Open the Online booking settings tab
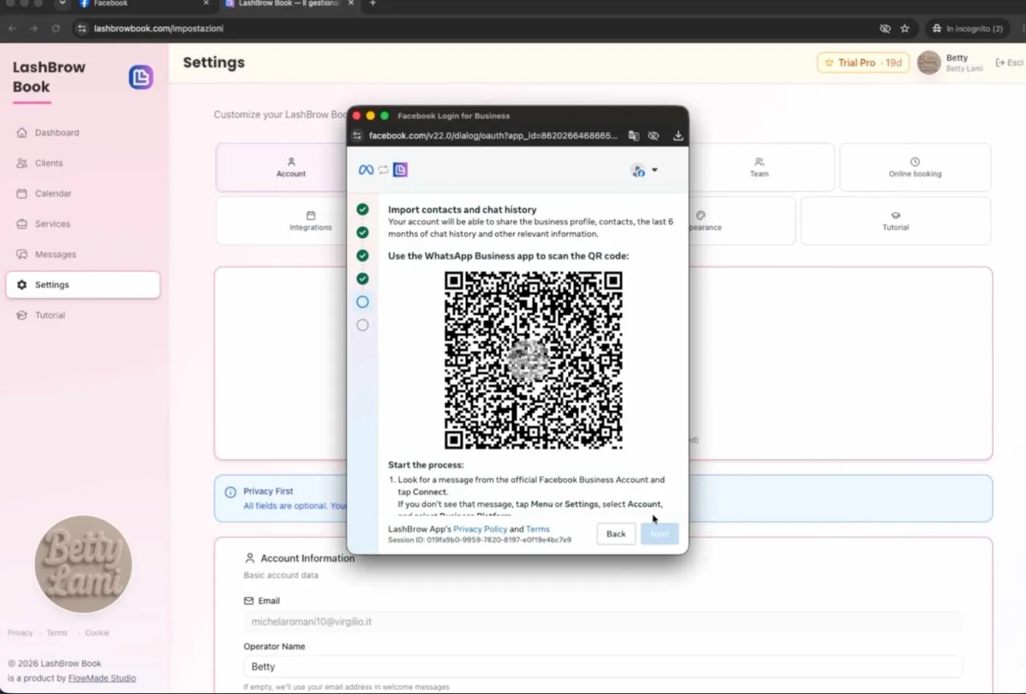This screenshot has height=694, width=1026. coord(915,167)
